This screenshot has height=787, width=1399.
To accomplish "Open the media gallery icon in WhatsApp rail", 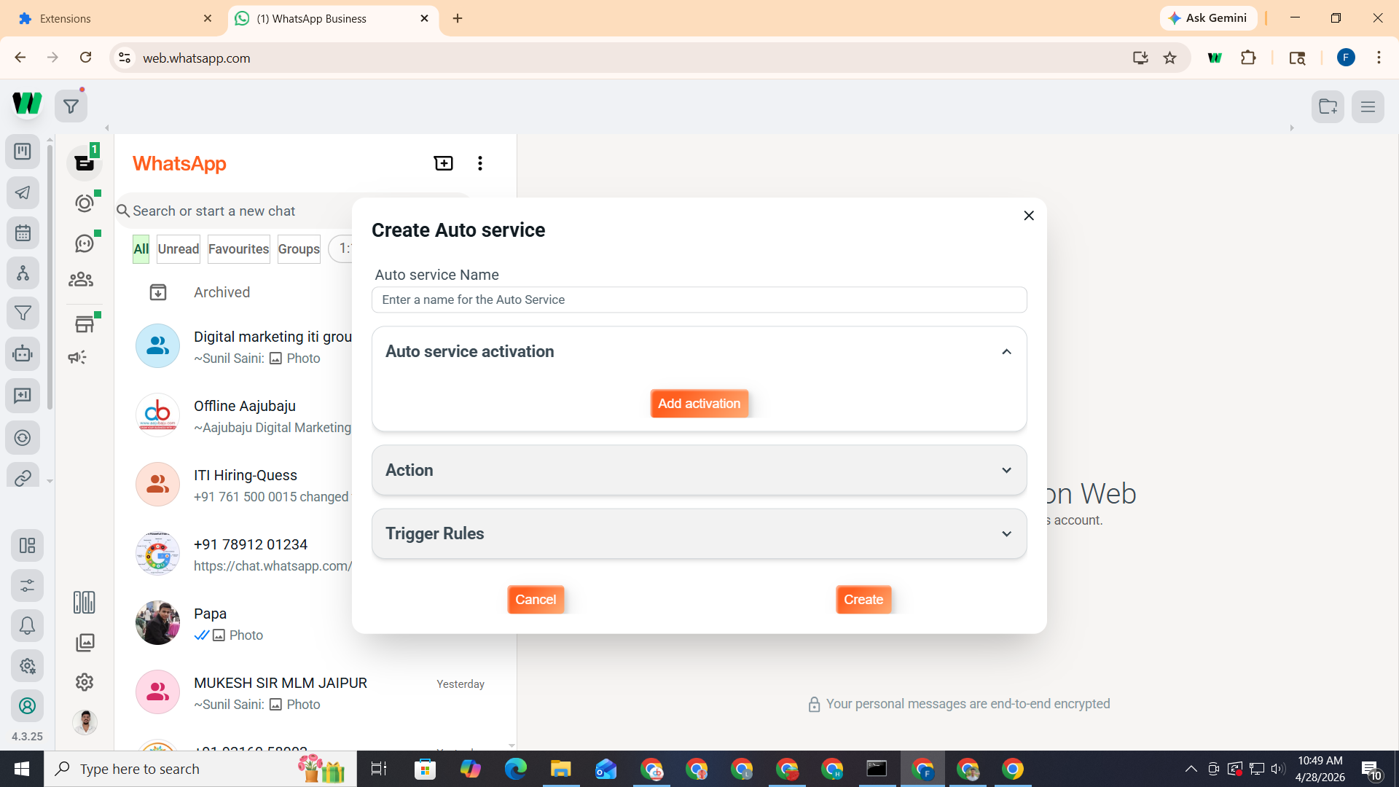I will [85, 642].
